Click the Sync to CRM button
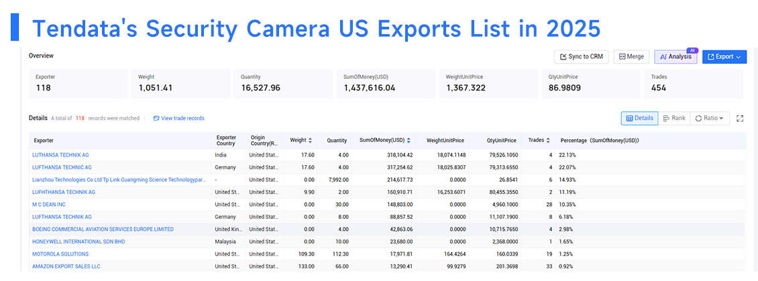The image size is (758, 281). click(x=581, y=57)
